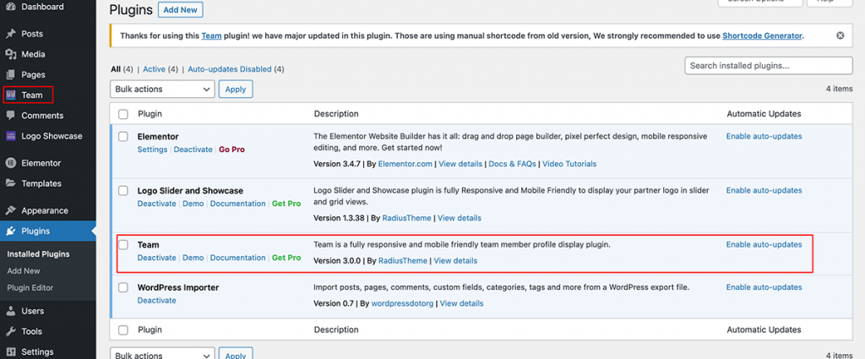The height and width of the screenshot is (359, 865).
Task: Open Elementor Settings link
Action: click(x=152, y=150)
